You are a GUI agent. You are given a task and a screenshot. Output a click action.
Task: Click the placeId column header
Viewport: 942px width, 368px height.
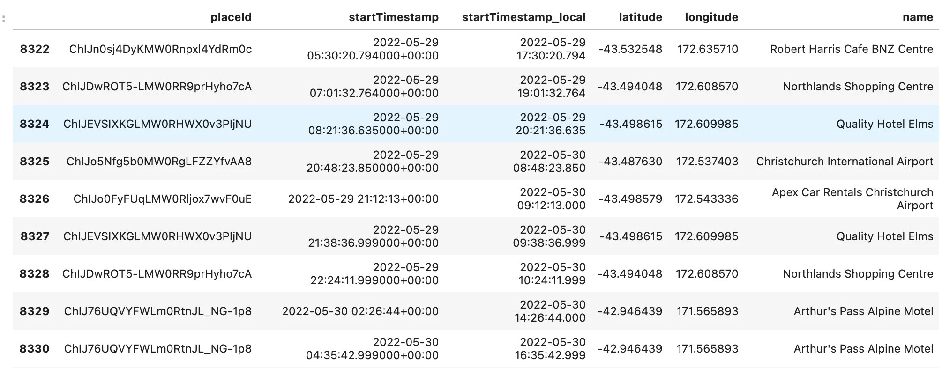[231, 17]
